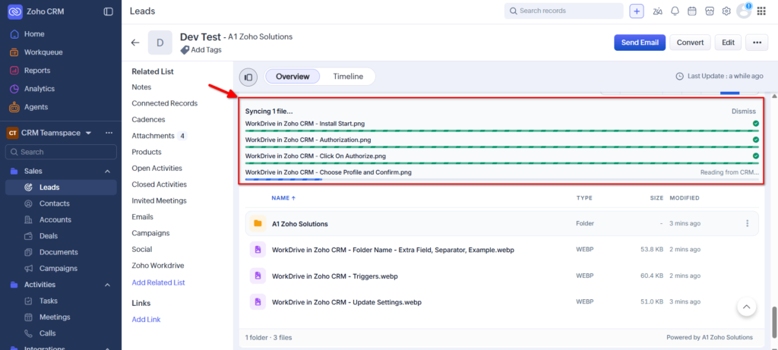Jump to Products related list
This screenshot has width=778, height=350.
coord(147,152)
